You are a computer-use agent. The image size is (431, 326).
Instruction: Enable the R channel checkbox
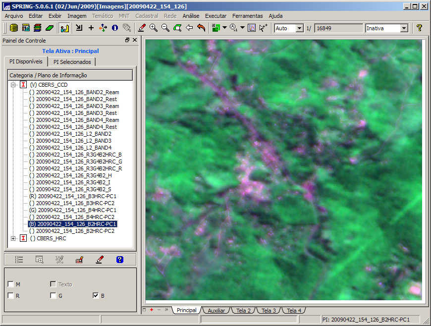pyautogui.click(x=11, y=296)
